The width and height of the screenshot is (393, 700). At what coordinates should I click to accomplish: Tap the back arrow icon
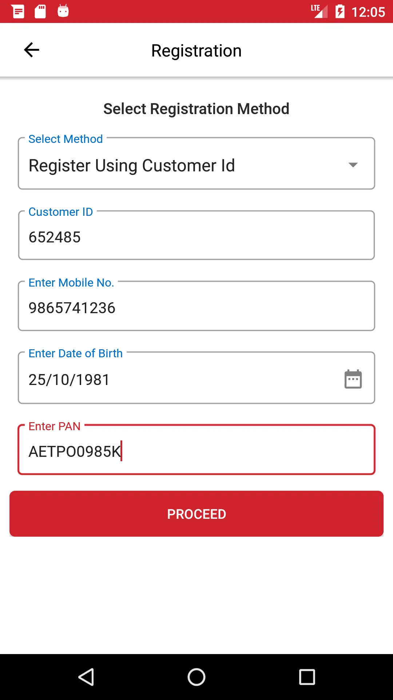[x=32, y=50]
